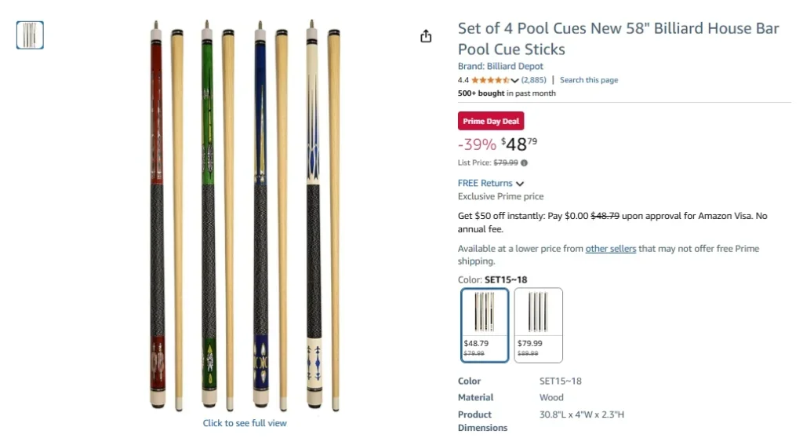Click the 4.4 rating number
Screen dimensions: 803x438
tap(463, 80)
